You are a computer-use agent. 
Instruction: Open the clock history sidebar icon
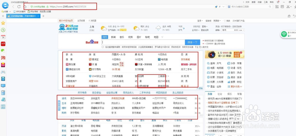pyautogui.click(x=3, y=30)
